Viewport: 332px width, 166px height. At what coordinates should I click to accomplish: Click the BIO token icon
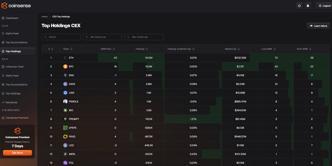(x=65, y=110)
